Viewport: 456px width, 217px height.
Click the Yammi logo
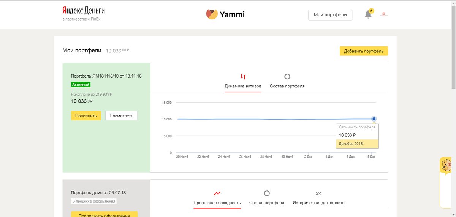pos(225,14)
